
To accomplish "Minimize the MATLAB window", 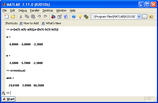I will click(141, 5).
